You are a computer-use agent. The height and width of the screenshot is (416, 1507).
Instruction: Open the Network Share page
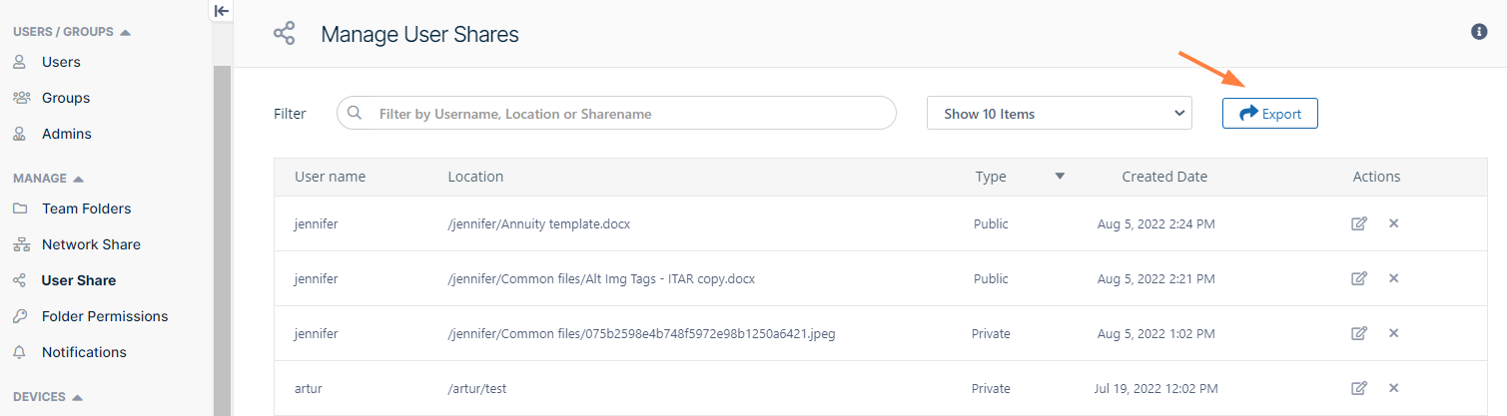click(91, 244)
